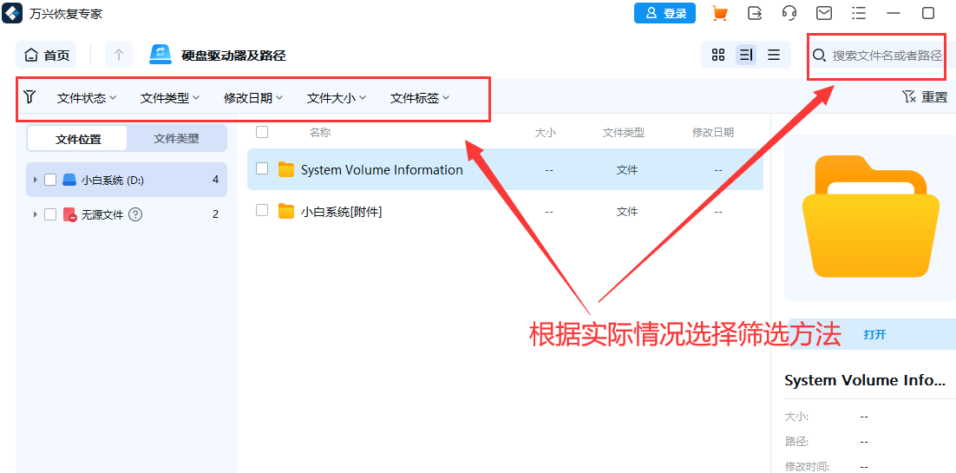Expand the 小白系统 (D:) tree node
Image resolution: width=956 pixels, height=473 pixels.
[x=36, y=180]
